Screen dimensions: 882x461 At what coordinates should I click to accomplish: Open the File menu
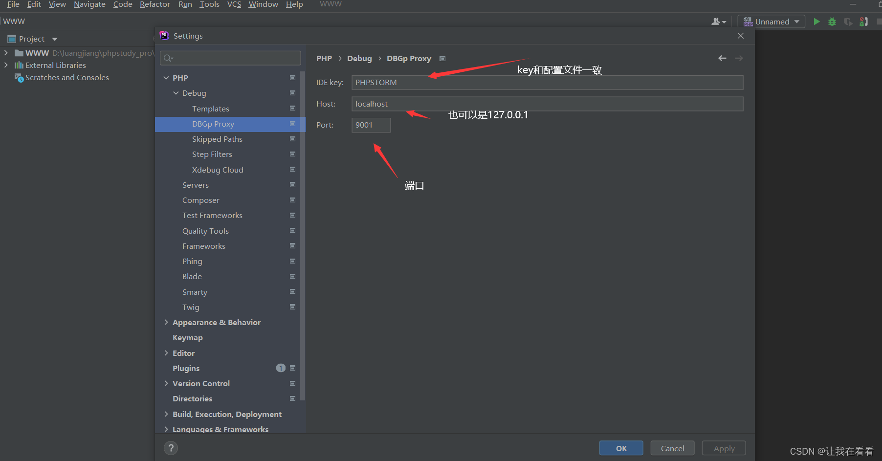[13, 4]
